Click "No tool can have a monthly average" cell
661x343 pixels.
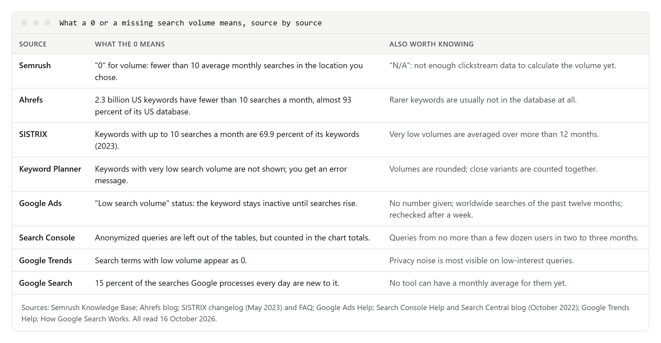pos(478,283)
